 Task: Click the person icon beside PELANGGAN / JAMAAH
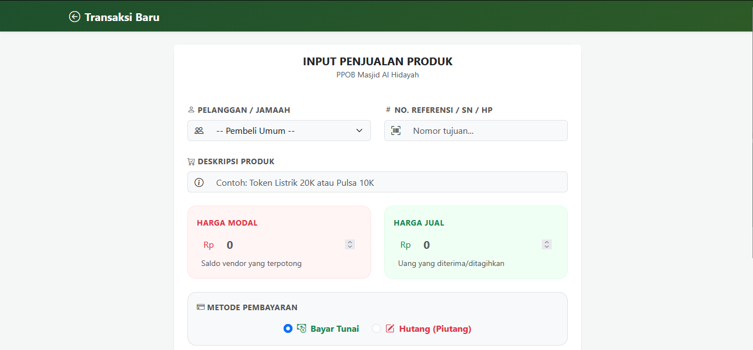tap(191, 109)
